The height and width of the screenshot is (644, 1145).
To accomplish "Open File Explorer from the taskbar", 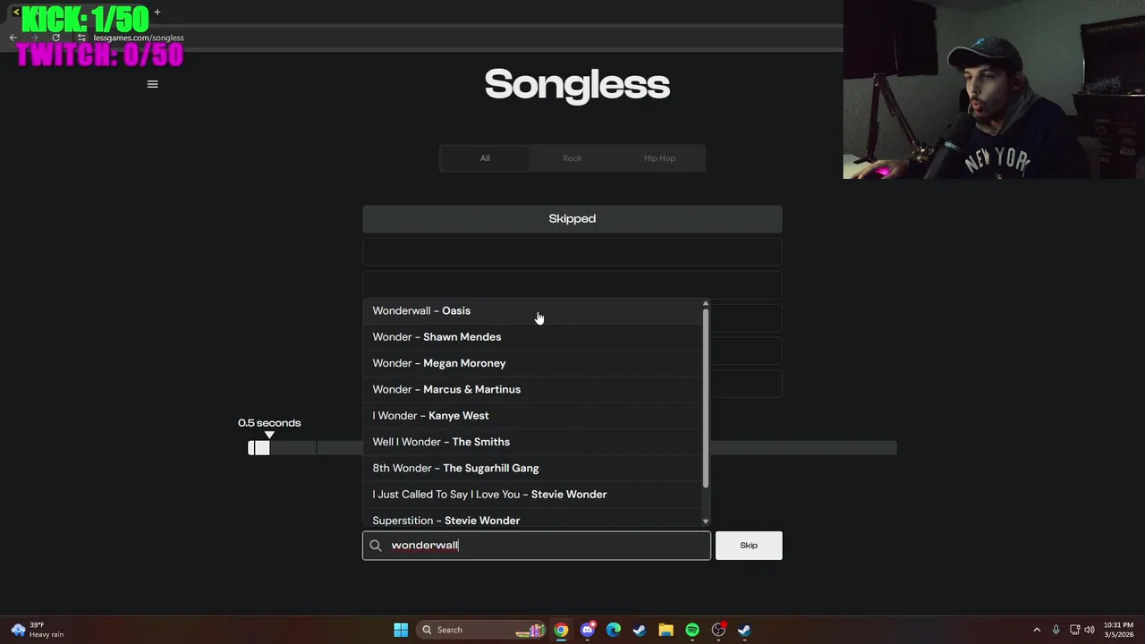I will coord(666,630).
